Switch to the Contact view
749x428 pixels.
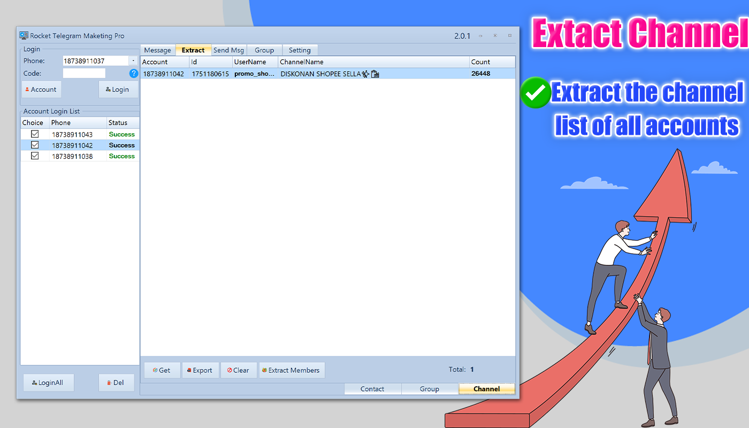pos(372,388)
